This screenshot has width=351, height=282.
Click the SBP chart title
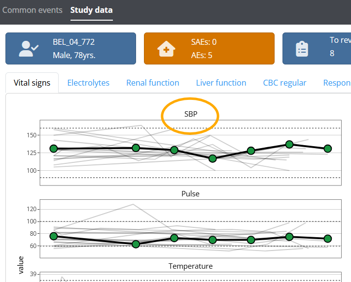click(x=191, y=114)
